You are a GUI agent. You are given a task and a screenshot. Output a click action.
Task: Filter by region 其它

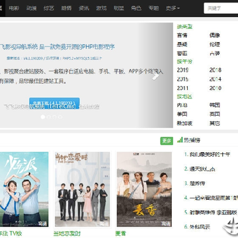point(215,123)
